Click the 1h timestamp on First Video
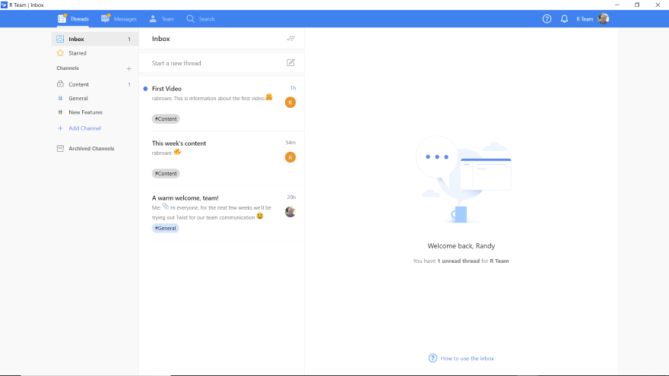The image size is (669, 376). tap(293, 88)
